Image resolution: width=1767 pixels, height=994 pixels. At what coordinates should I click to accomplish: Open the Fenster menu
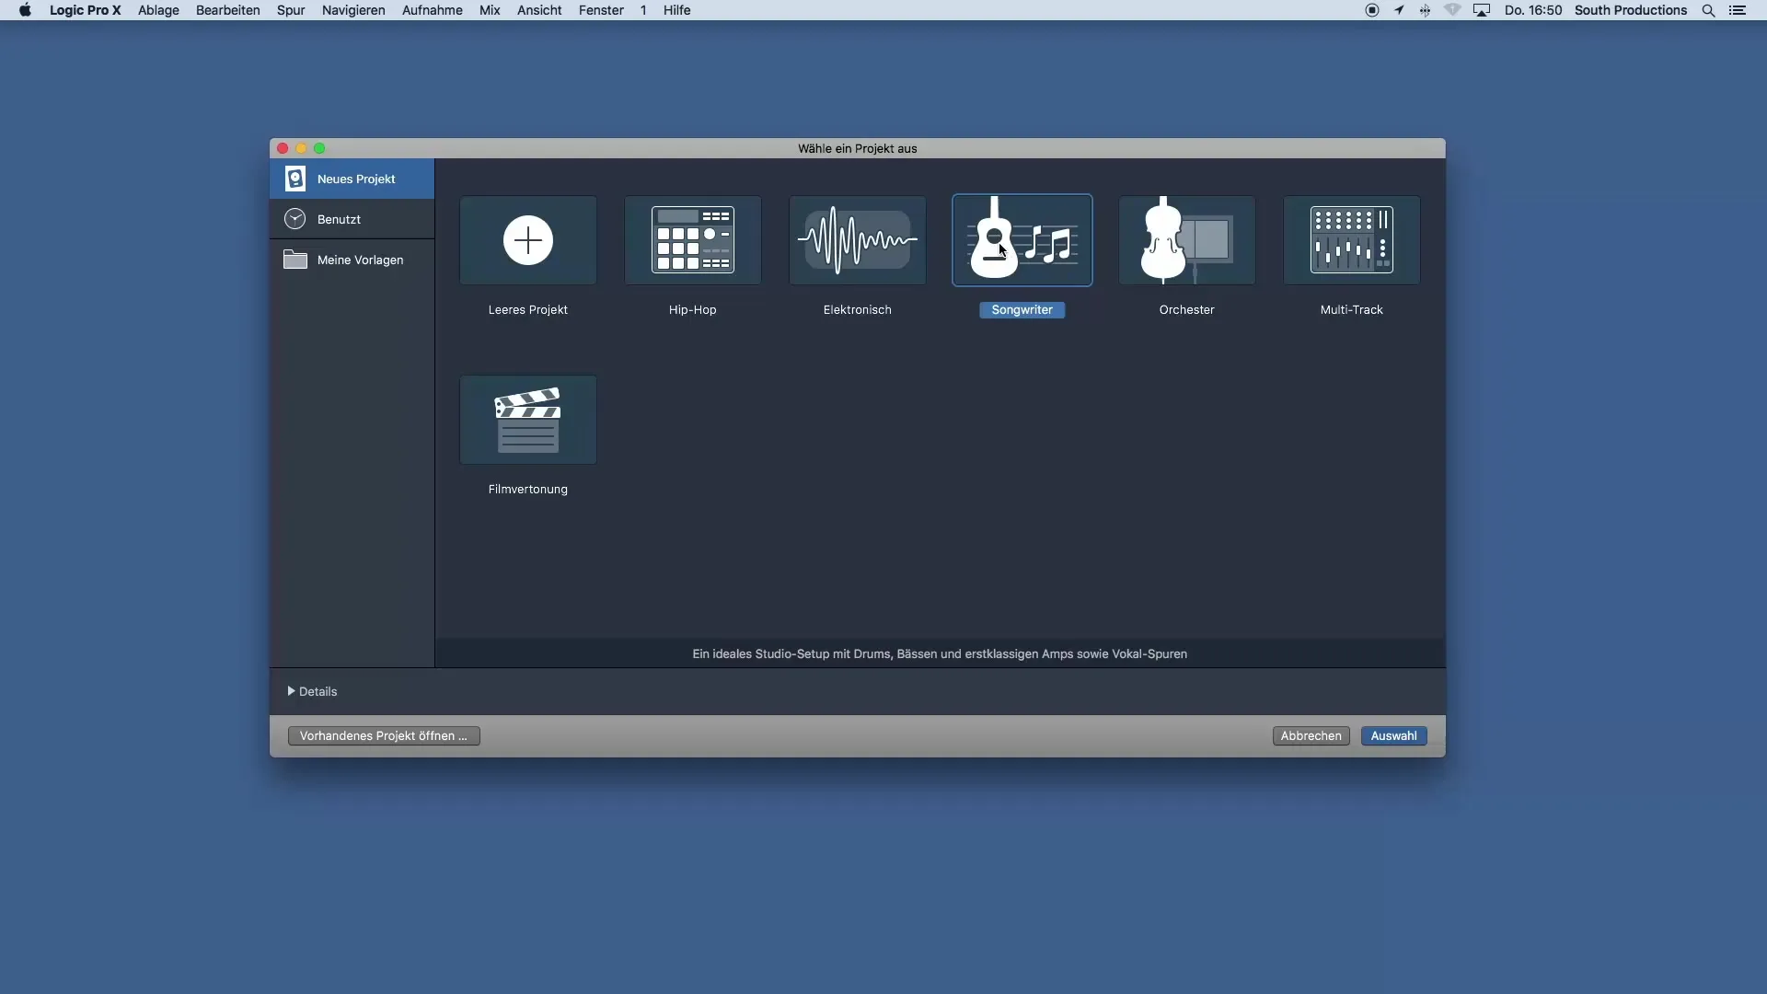[601, 10]
